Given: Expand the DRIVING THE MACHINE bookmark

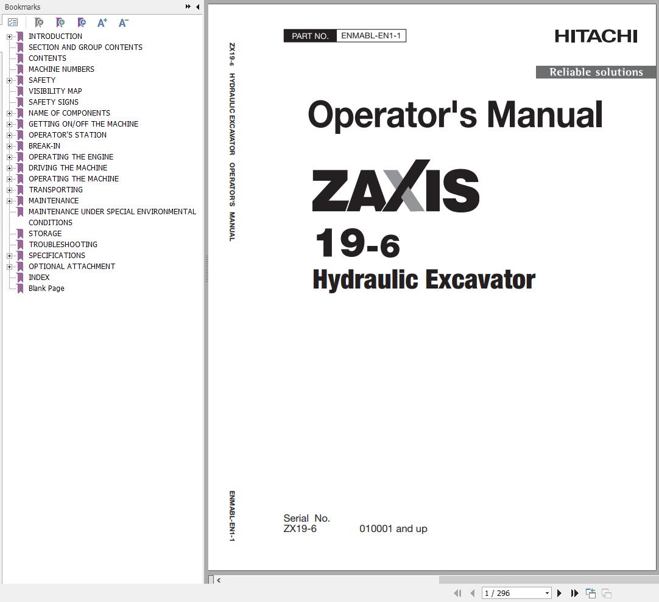Looking at the screenshot, I should [9, 168].
